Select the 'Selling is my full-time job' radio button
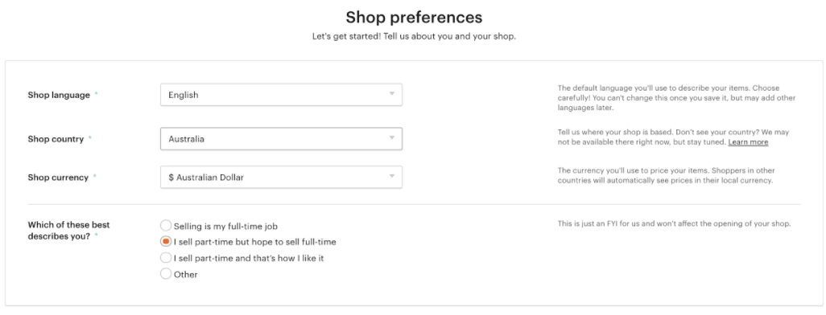 pyautogui.click(x=166, y=226)
